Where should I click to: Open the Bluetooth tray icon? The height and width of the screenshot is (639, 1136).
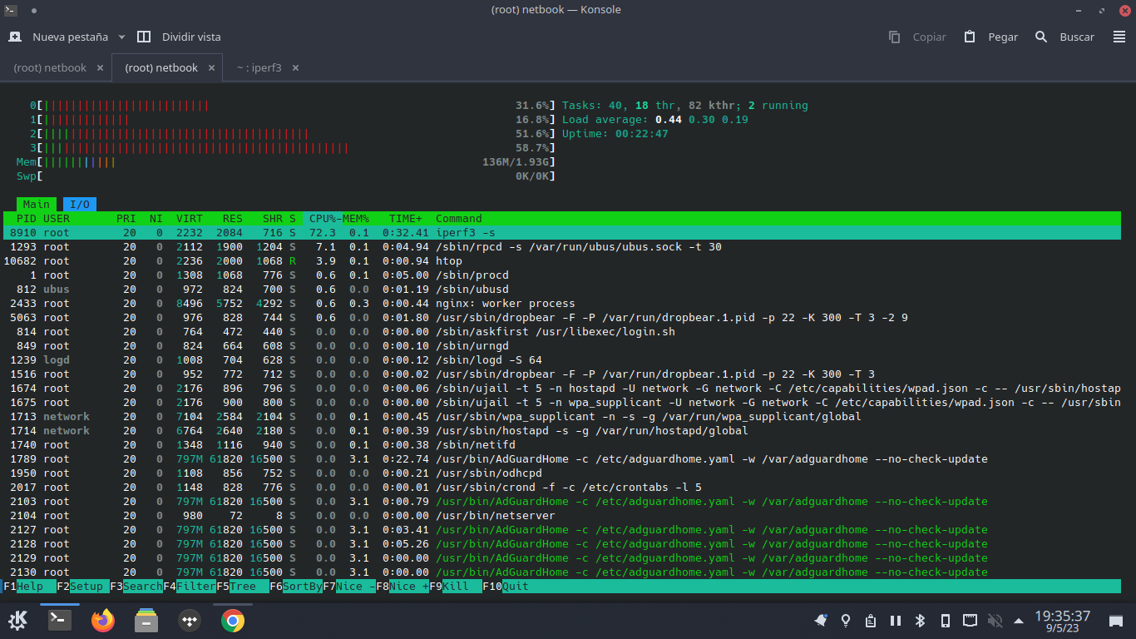921,621
